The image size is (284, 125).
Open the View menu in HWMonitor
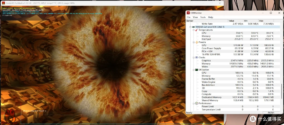[195, 17]
